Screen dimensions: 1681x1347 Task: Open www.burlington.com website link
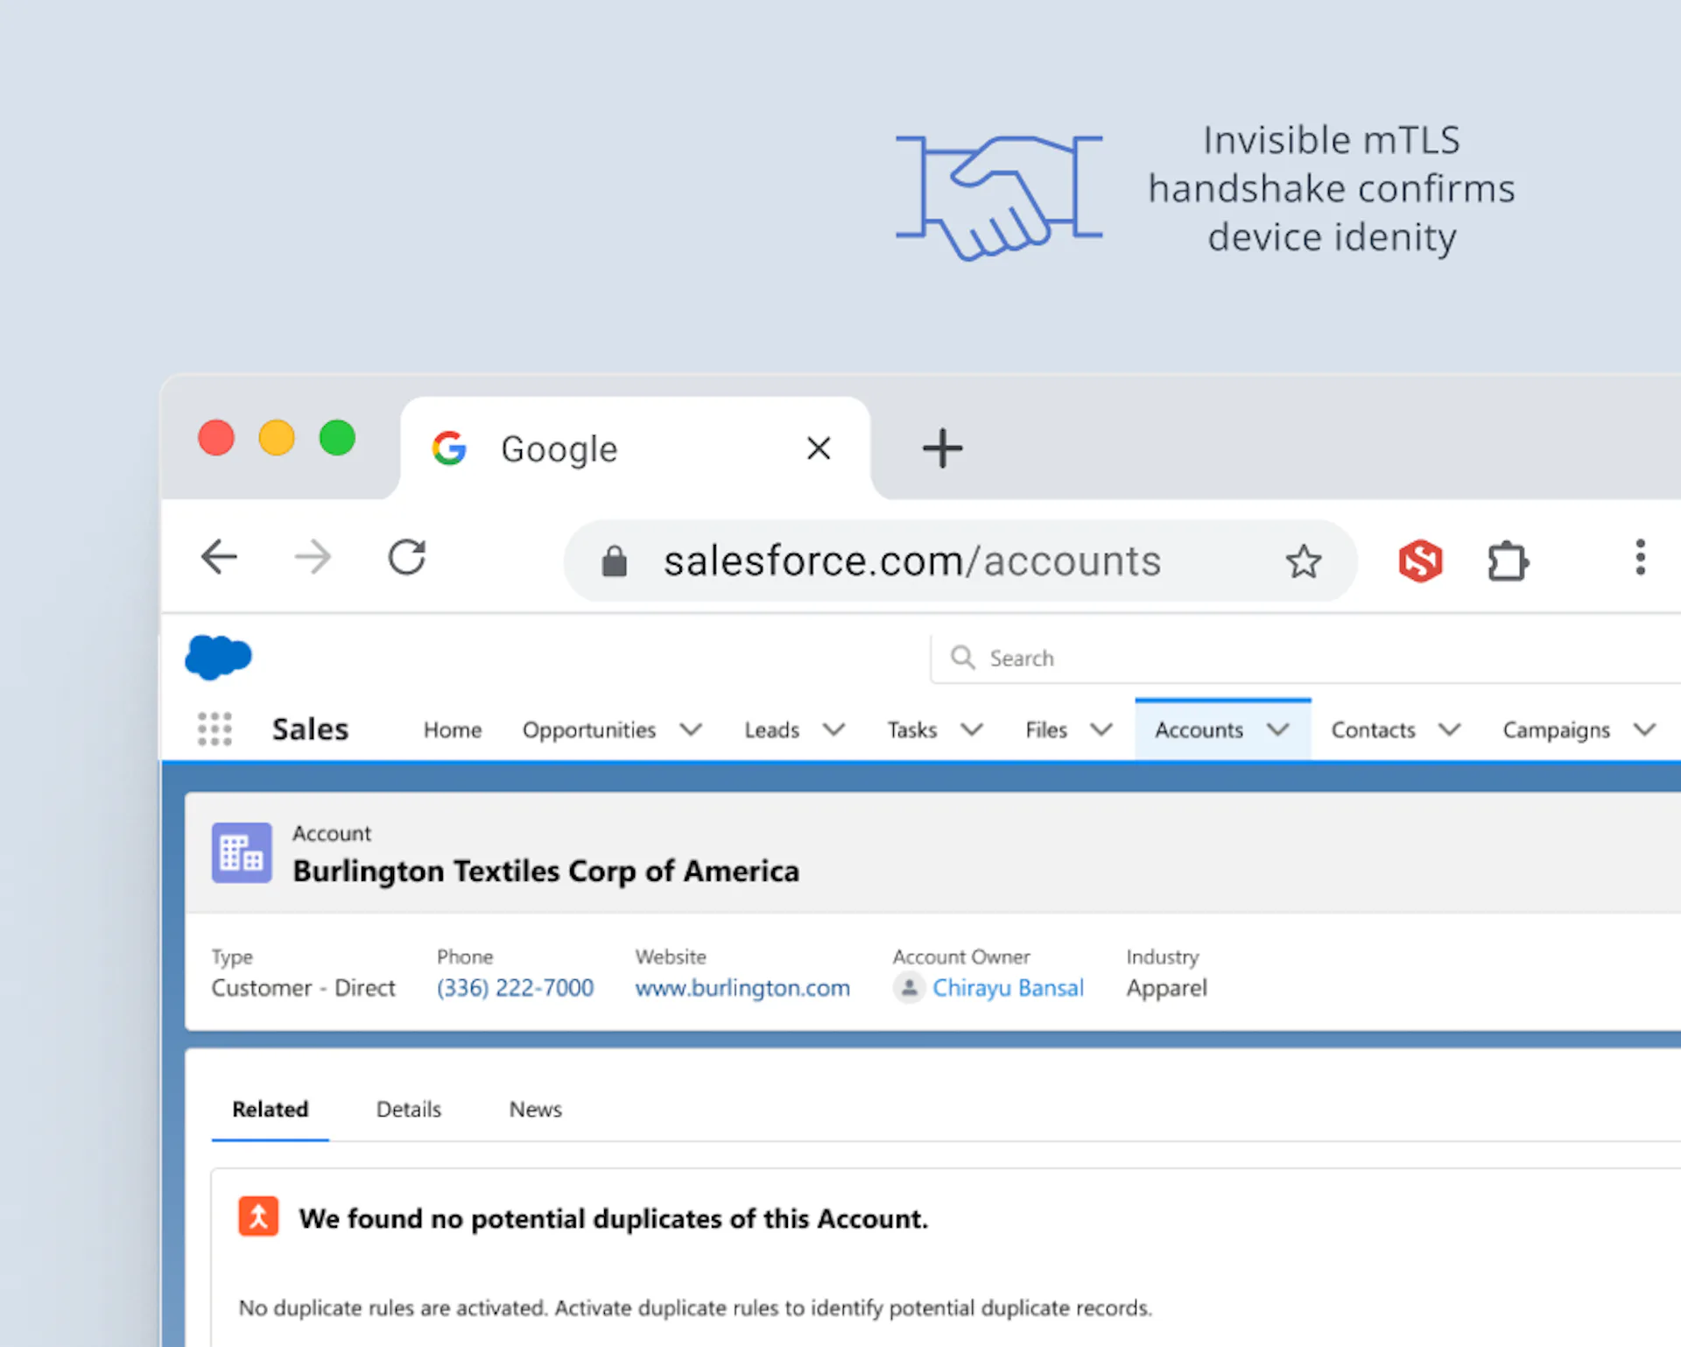pyautogui.click(x=742, y=988)
